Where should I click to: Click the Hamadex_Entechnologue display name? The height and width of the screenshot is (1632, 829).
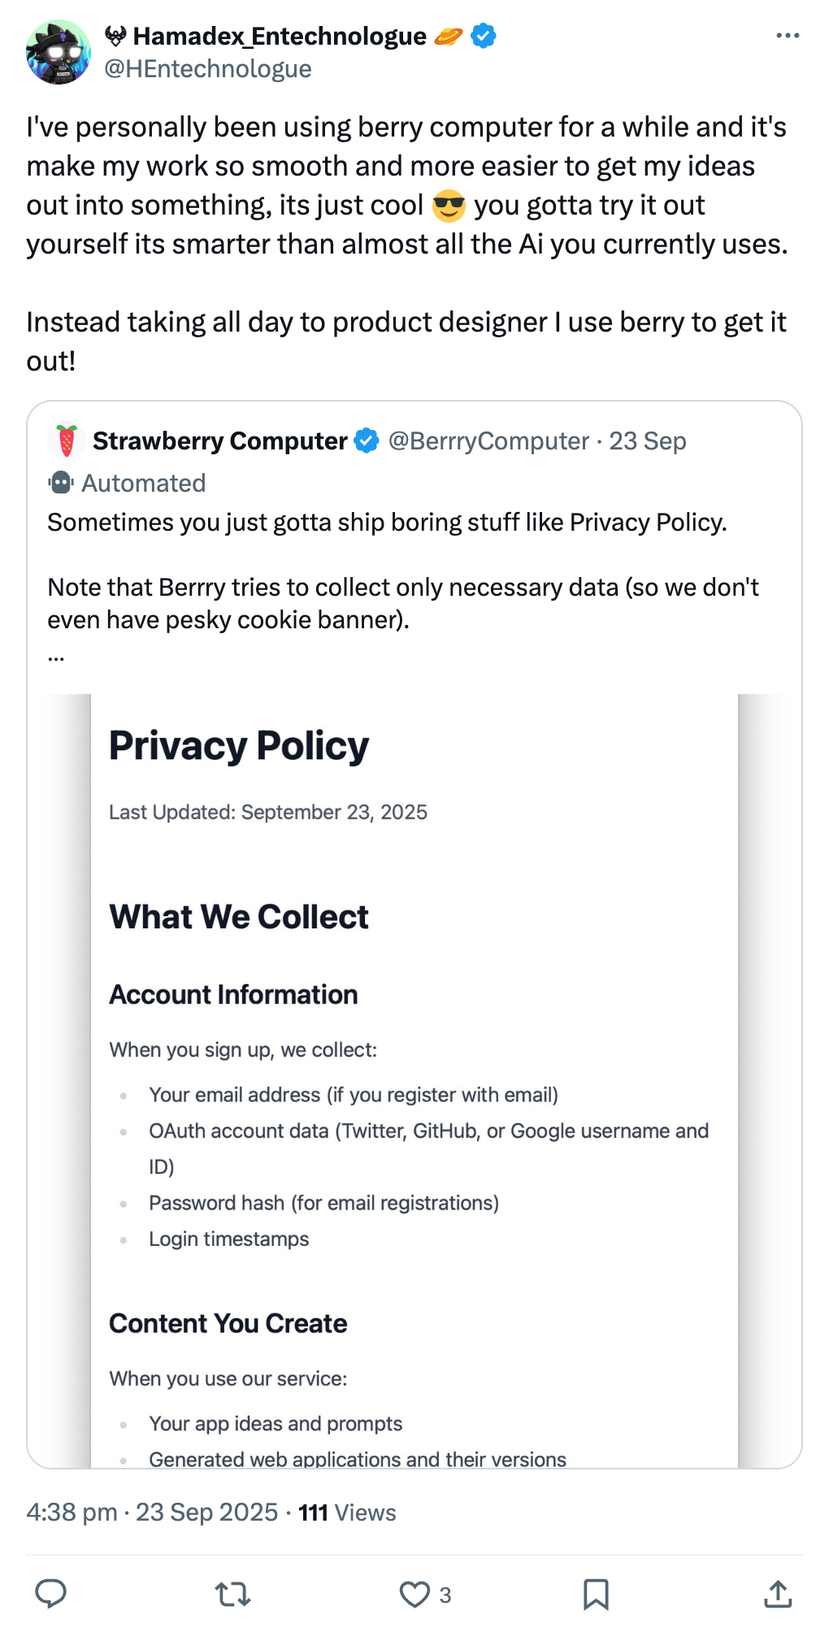tap(279, 37)
